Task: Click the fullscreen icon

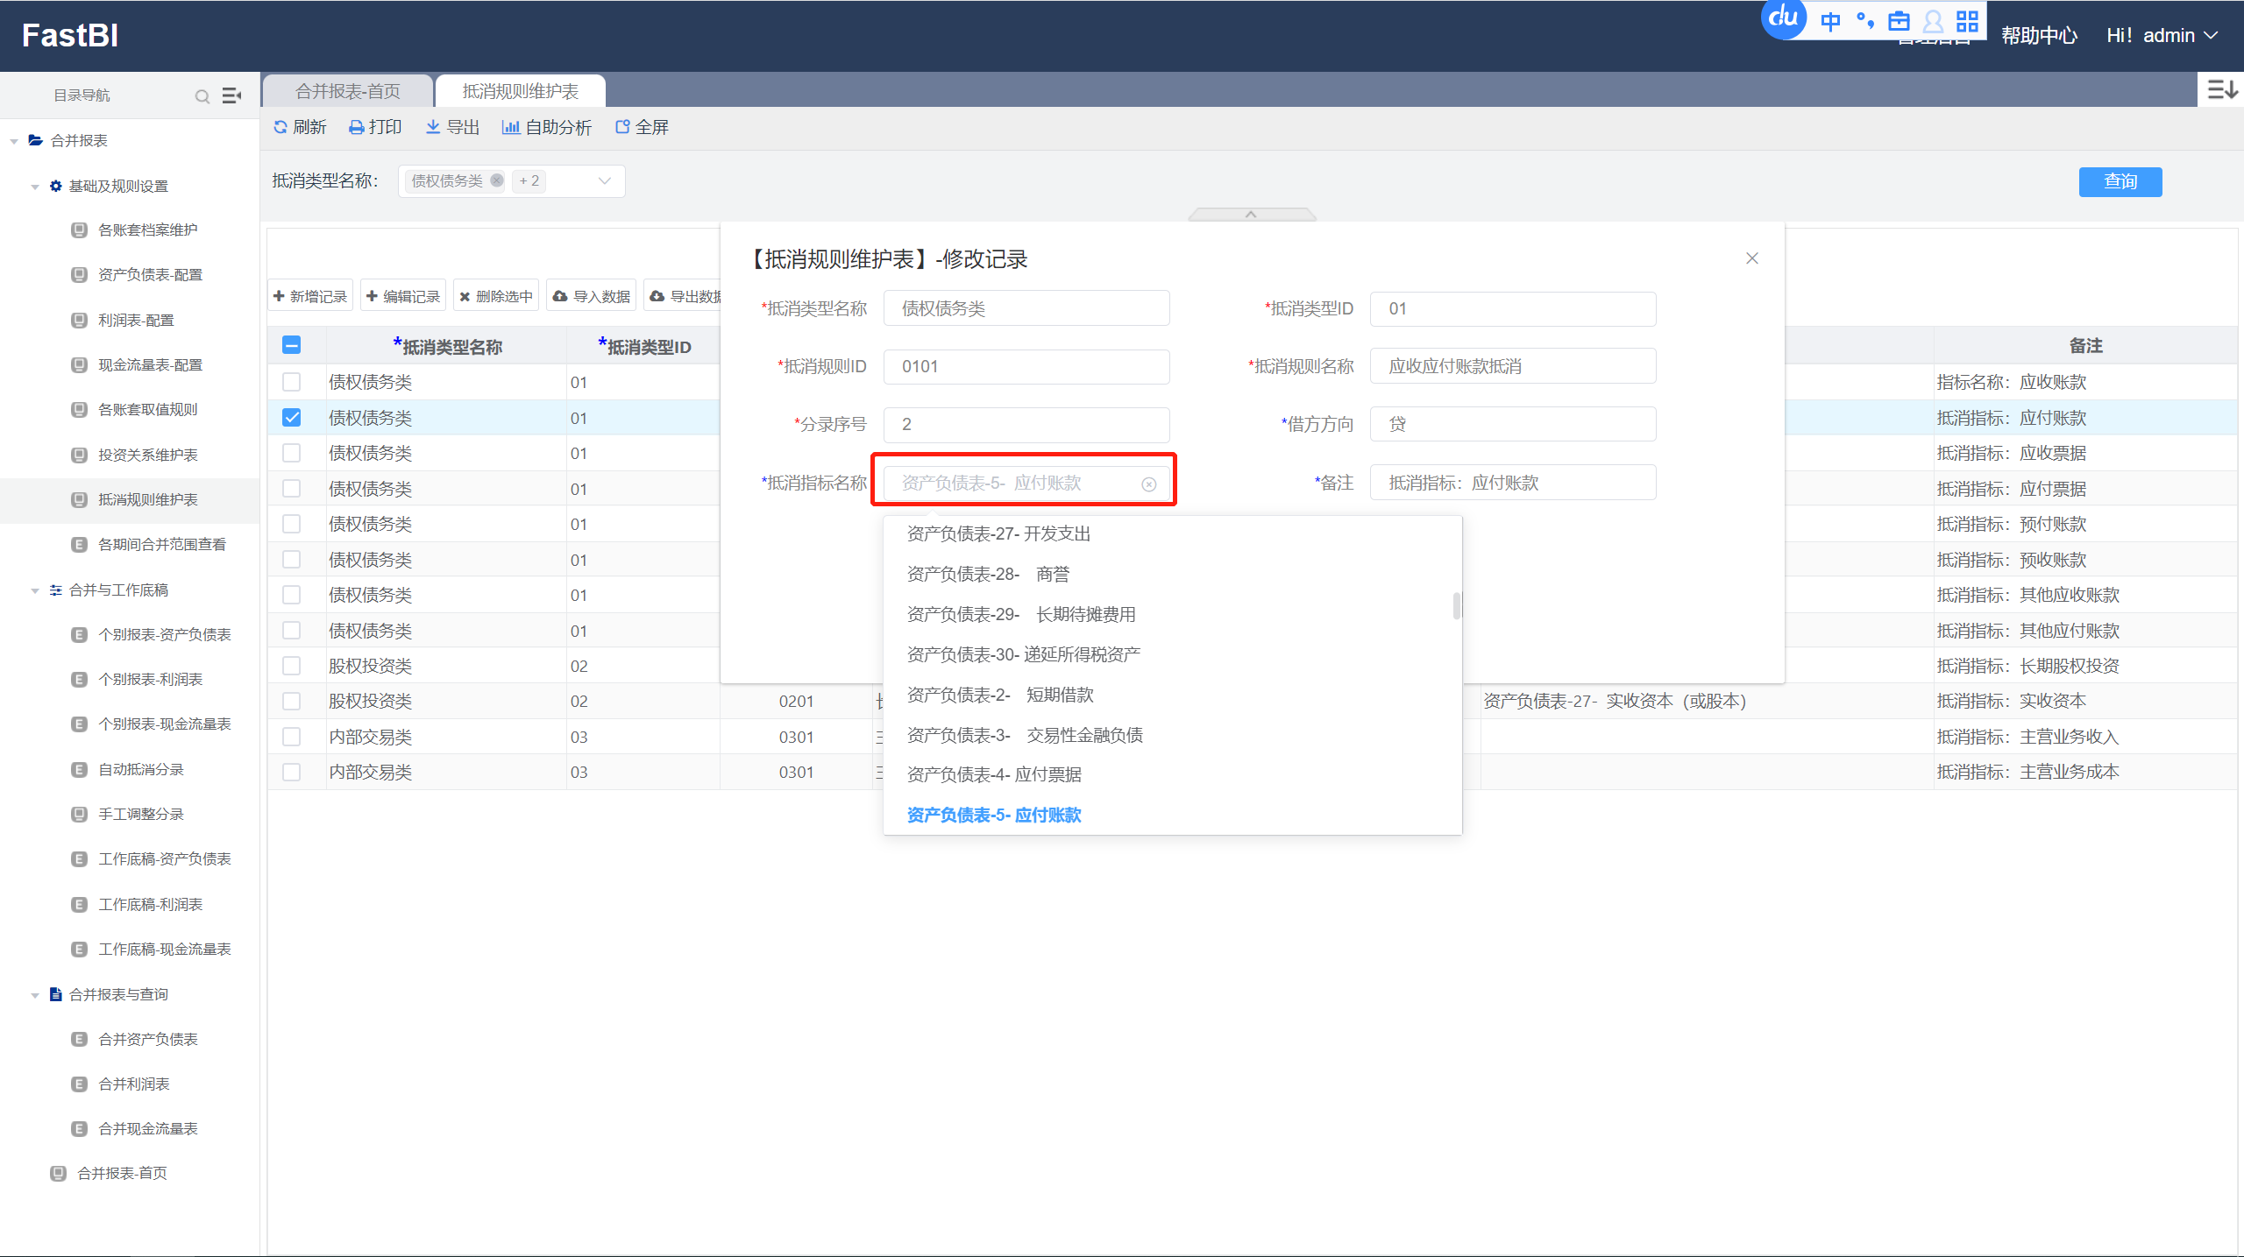Action: click(x=622, y=127)
